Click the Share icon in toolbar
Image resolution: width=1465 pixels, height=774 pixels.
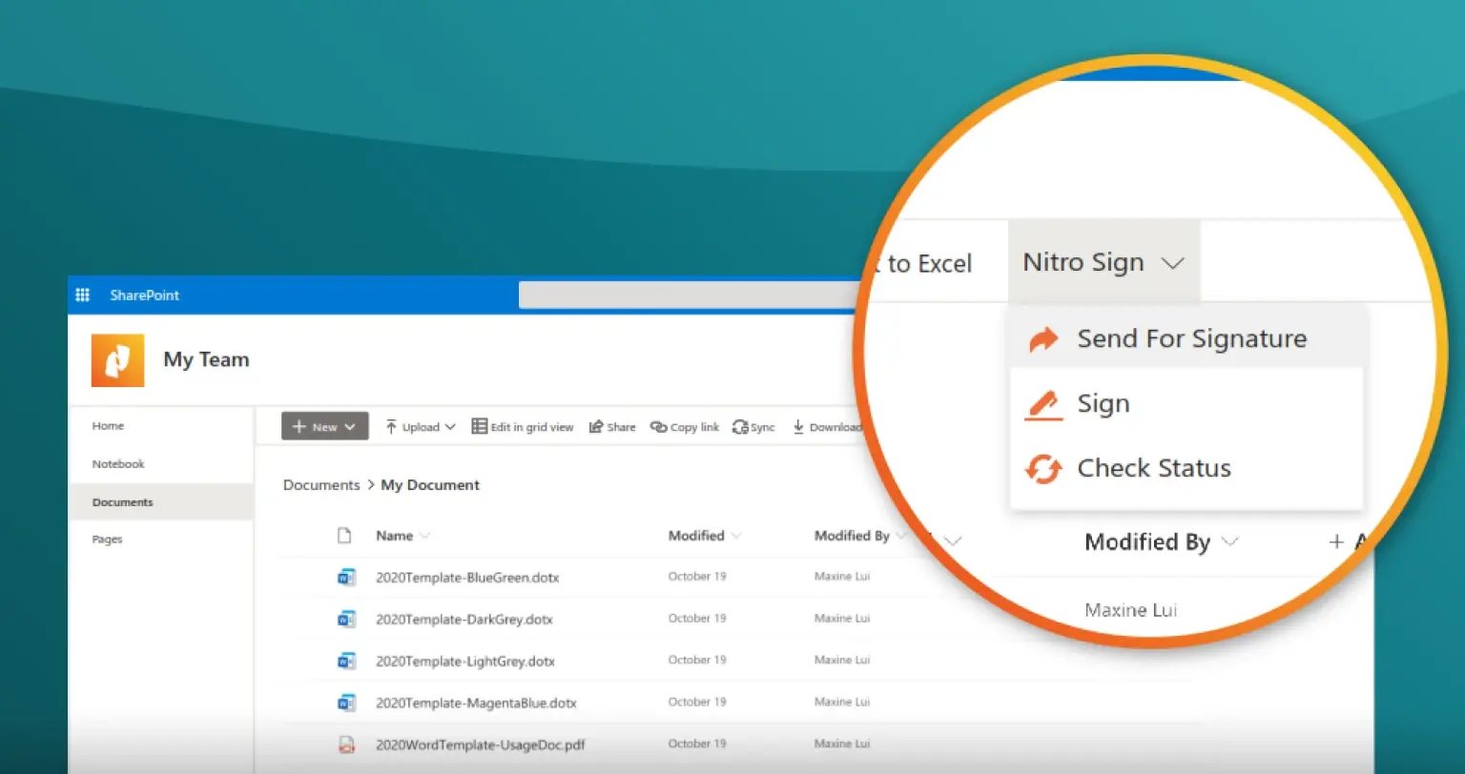click(596, 427)
